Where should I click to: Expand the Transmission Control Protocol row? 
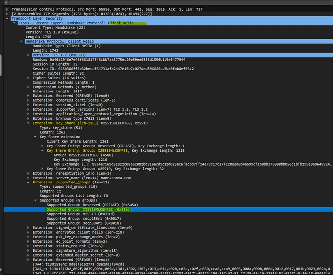(x=7, y=9)
